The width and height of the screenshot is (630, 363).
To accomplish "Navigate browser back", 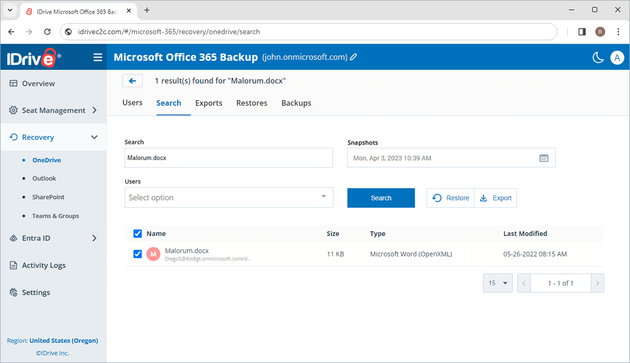I will point(11,32).
